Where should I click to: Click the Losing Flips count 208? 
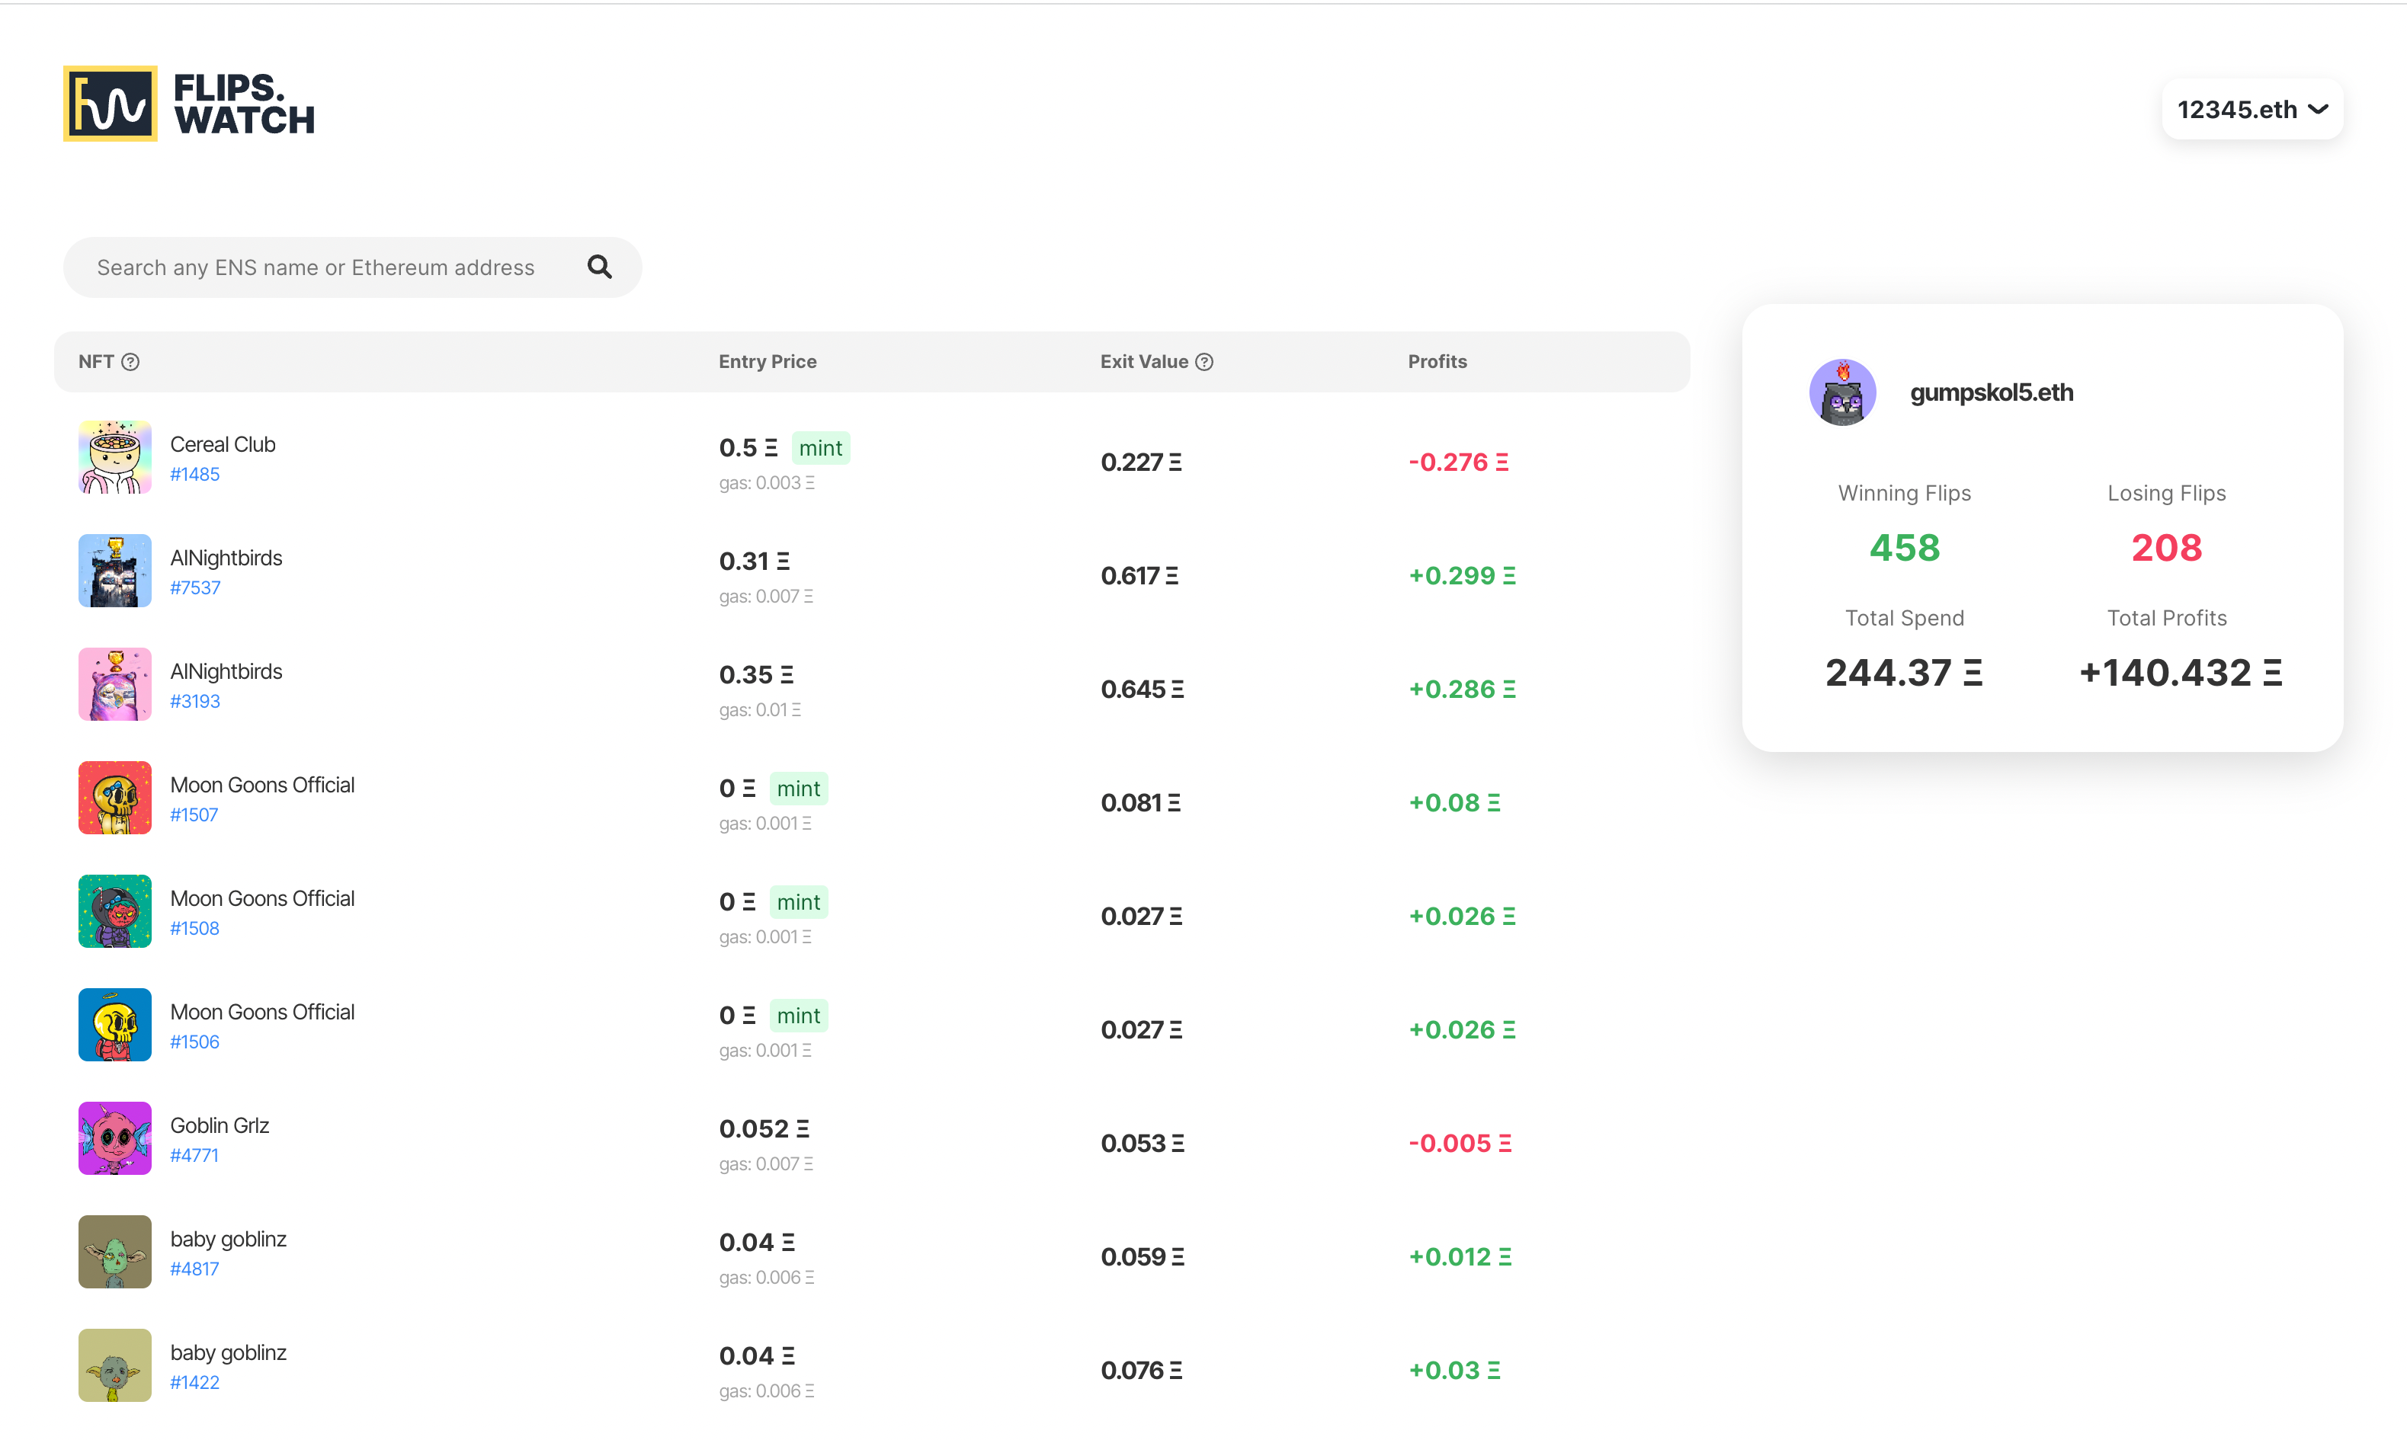tap(2166, 549)
